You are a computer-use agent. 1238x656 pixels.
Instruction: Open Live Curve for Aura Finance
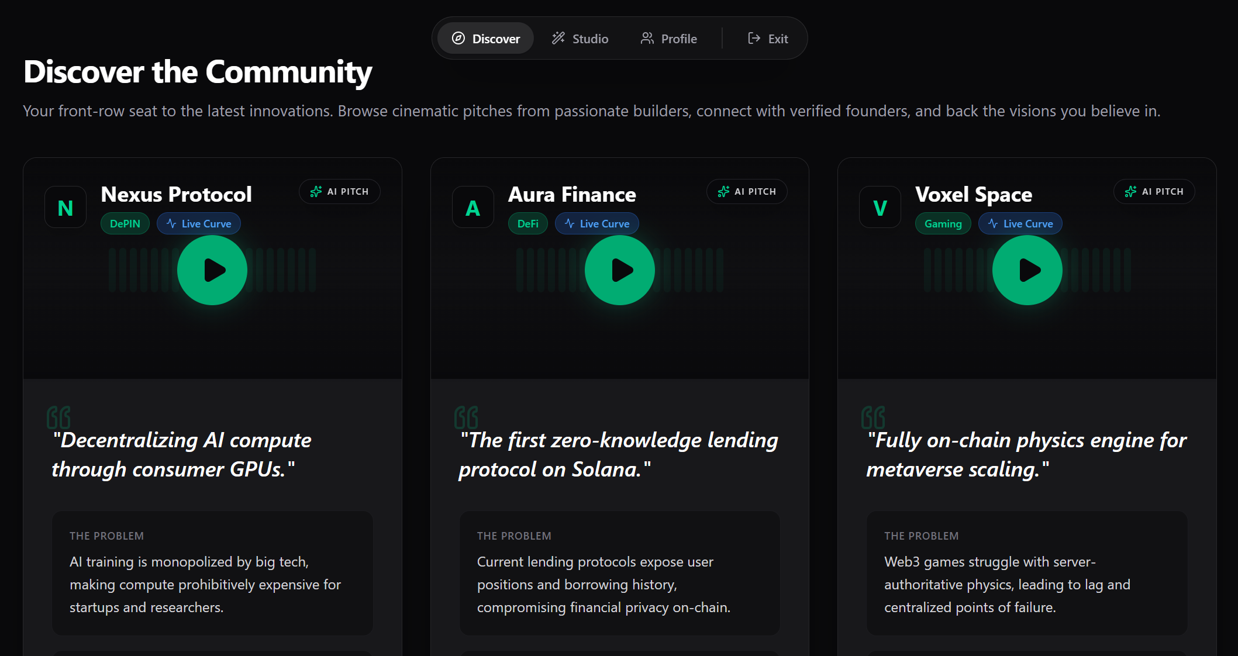(597, 224)
